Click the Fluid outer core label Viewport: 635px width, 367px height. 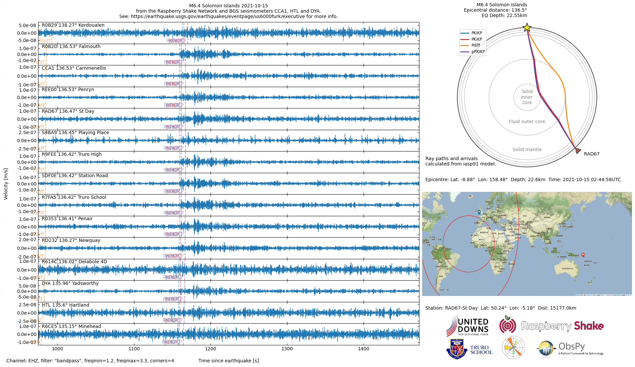pos(527,121)
